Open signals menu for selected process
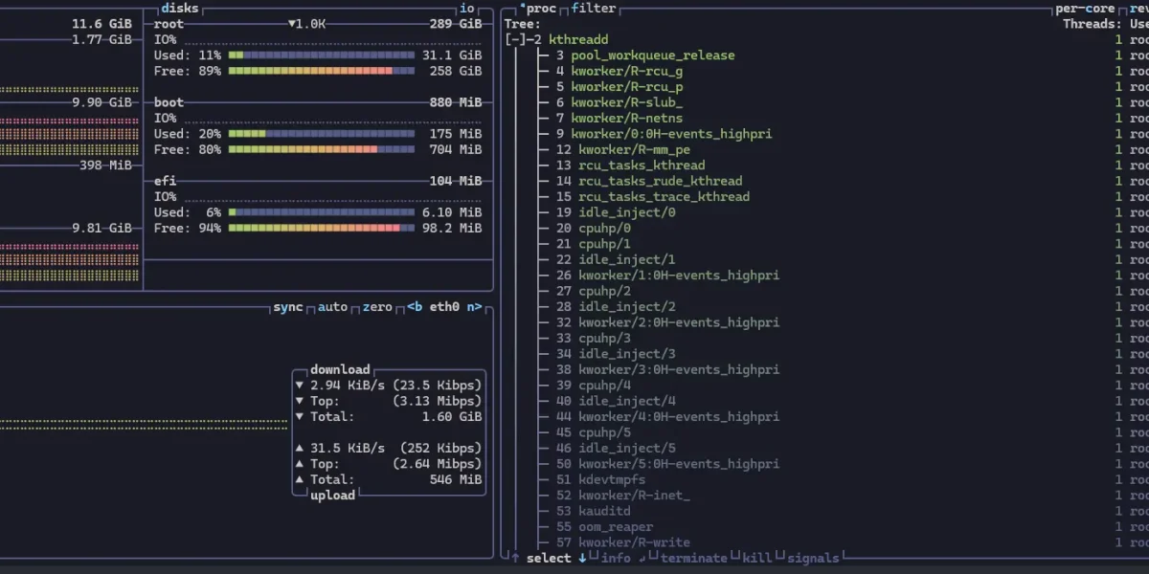 (x=812, y=558)
